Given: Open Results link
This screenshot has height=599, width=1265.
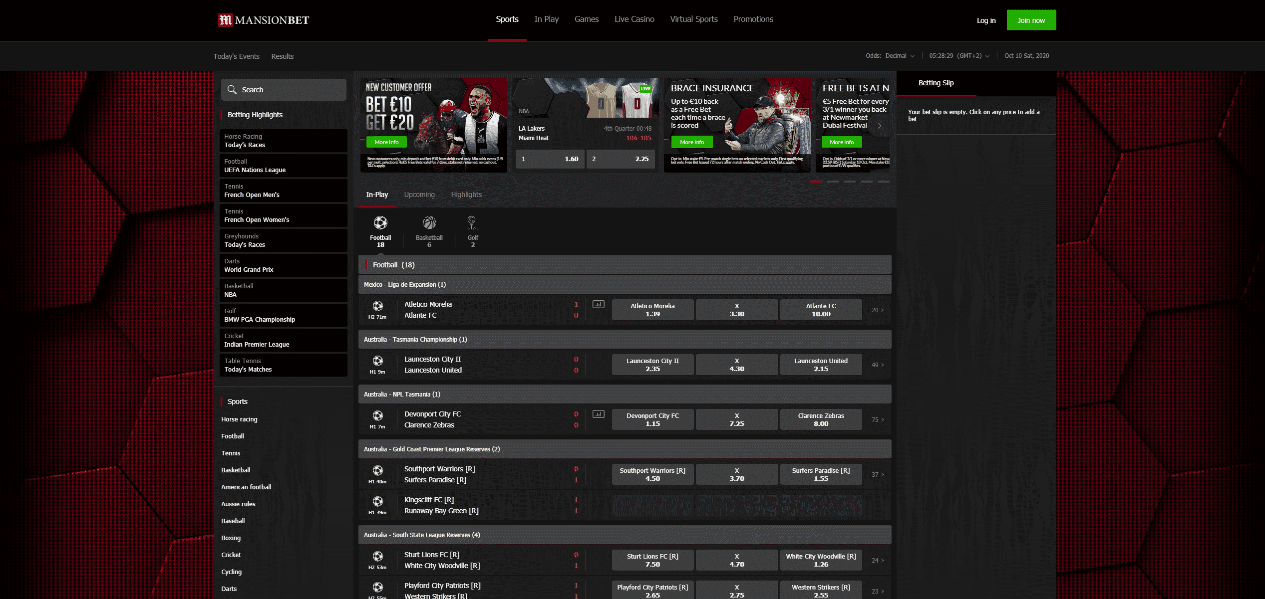Looking at the screenshot, I should (282, 56).
